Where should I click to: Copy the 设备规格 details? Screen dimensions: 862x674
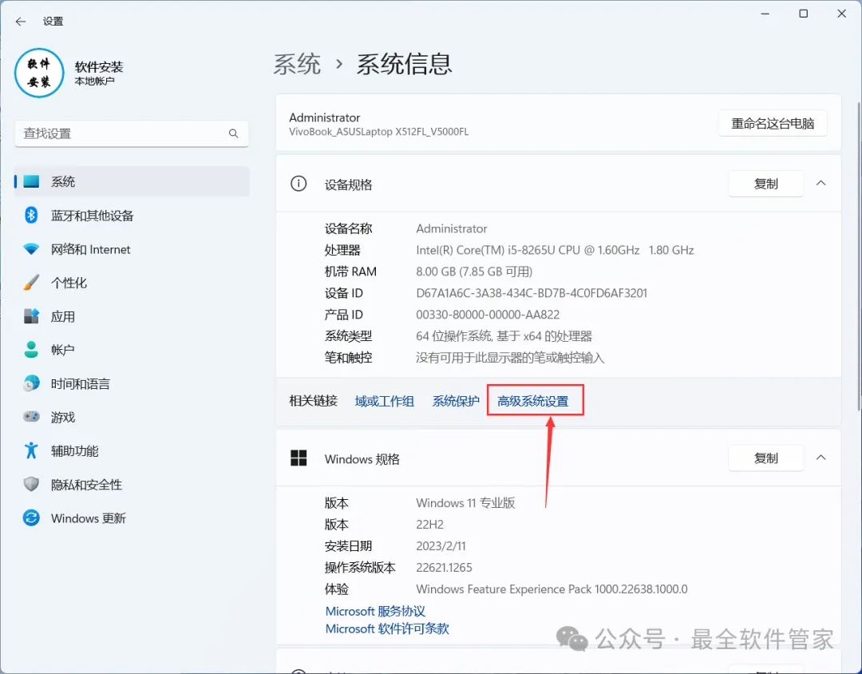click(765, 184)
